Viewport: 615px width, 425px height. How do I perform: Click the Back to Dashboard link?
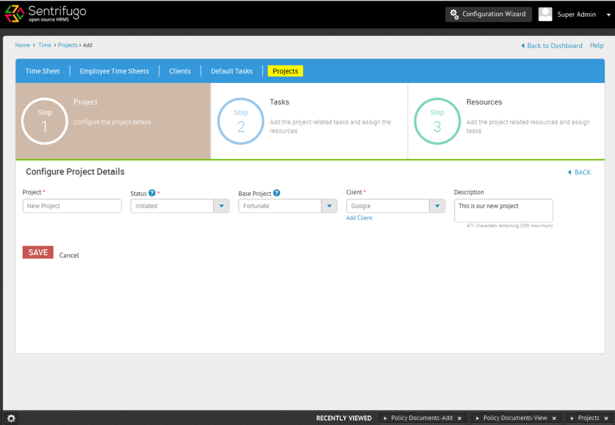pyautogui.click(x=555, y=46)
